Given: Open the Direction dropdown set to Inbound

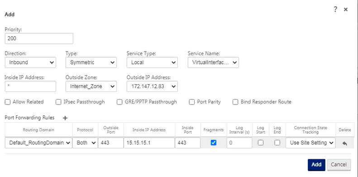Looking at the screenshot, I should tap(30, 62).
